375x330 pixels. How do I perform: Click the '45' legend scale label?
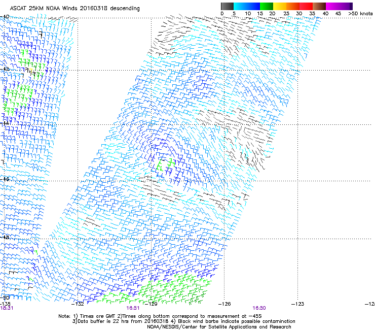[338, 13]
